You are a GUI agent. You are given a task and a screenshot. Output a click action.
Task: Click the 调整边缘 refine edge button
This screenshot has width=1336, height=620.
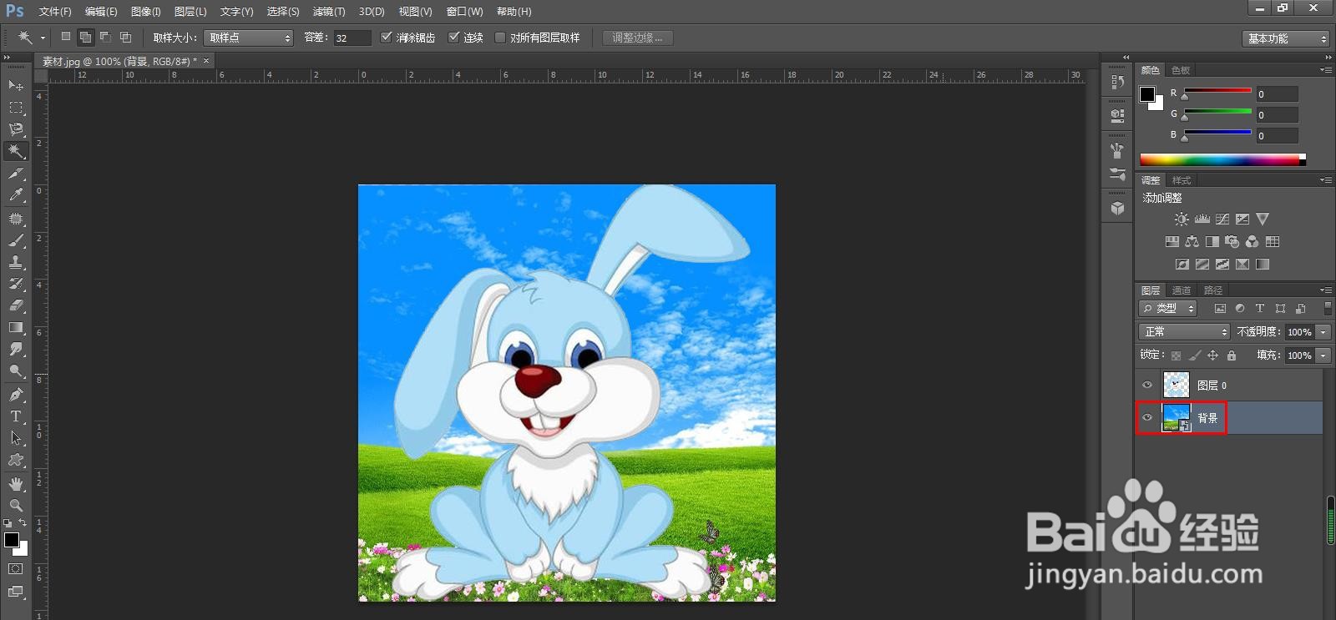pos(637,38)
